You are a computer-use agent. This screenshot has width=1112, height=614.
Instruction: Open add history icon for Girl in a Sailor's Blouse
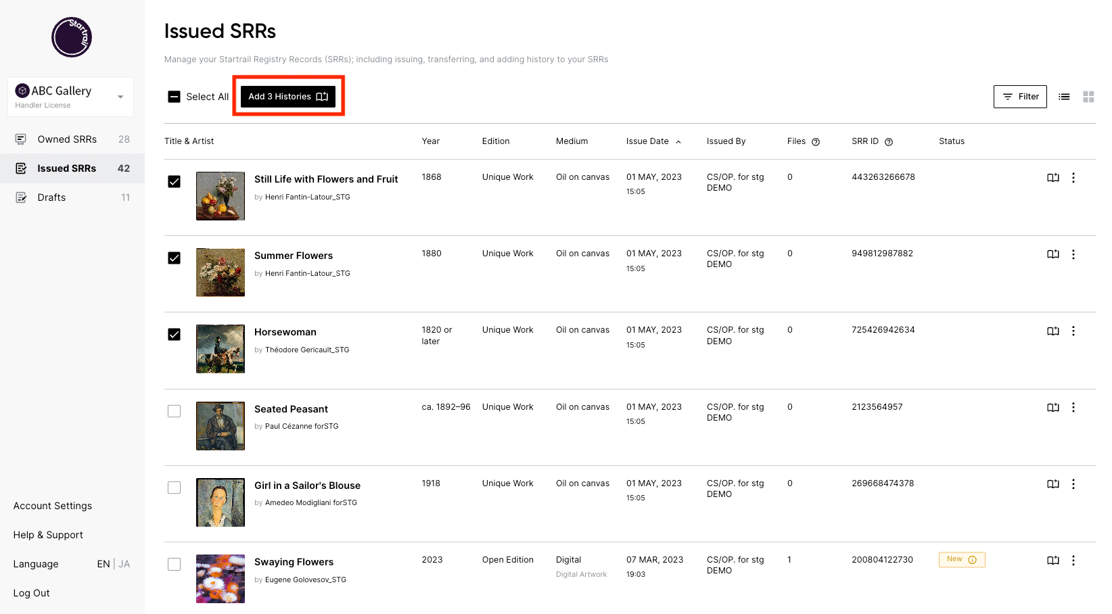click(1053, 484)
